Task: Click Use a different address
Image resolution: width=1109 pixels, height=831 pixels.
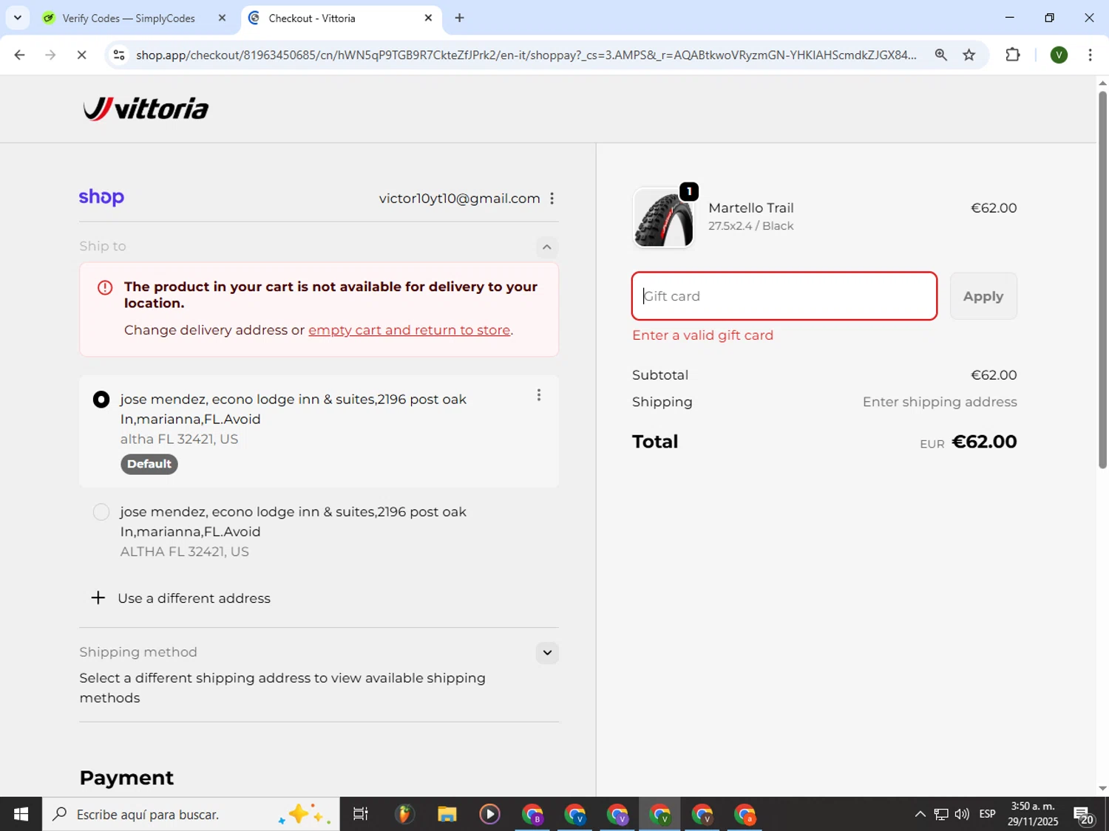Action: 194,598
